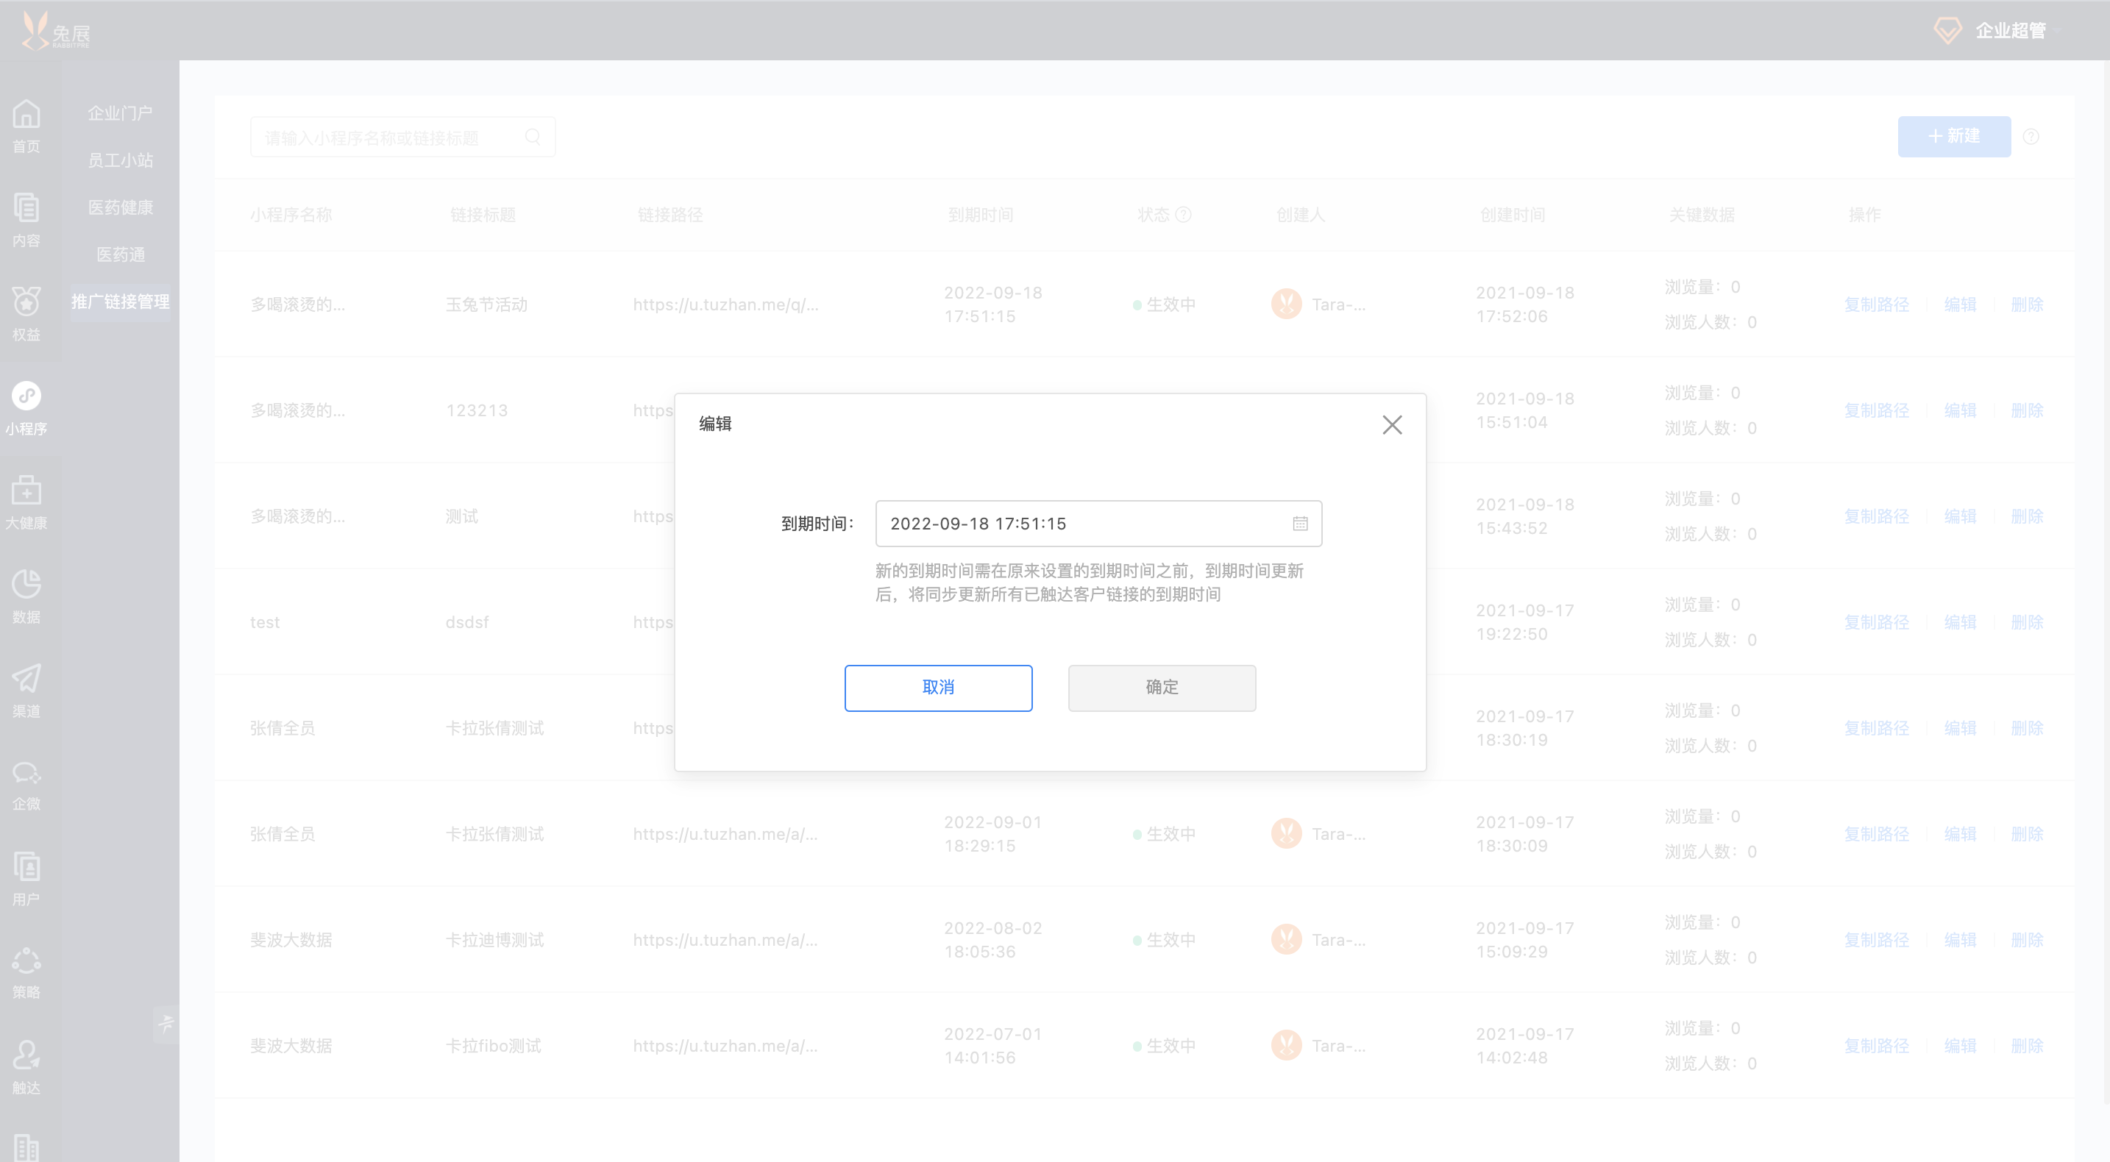Image resolution: width=2110 pixels, height=1162 pixels.
Task: Click 取消 in the edit dialog
Action: pyautogui.click(x=938, y=688)
